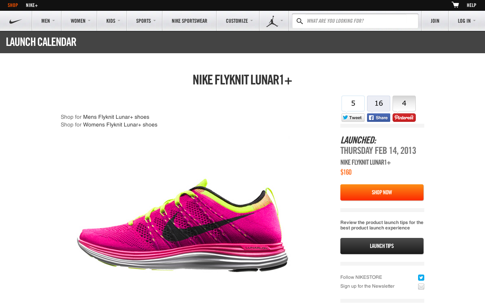Click the Launch Calendar heading

click(x=41, y=42)
